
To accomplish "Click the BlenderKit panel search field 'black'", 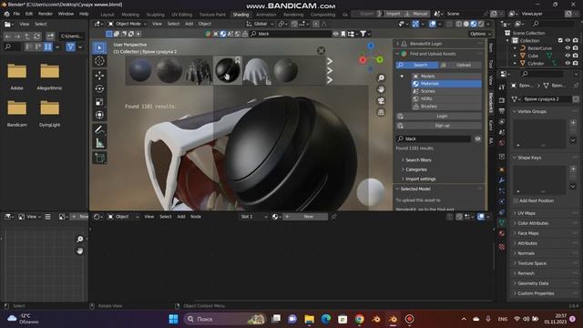I will click(x=434, y=138).
